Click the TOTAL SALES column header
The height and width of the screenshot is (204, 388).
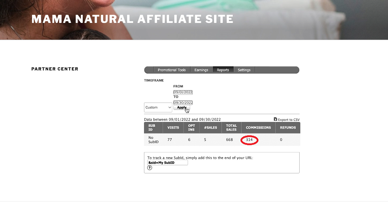[x=231, y=128]
